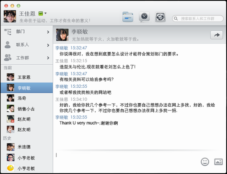Click the 部门 organization tree icon
227x174 pixels.
[x=8, y=32]
